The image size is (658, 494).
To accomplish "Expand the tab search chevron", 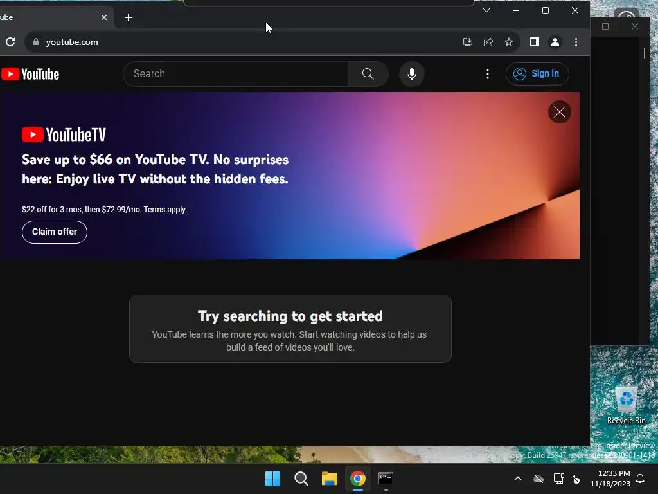I will [x=486, y=10].
